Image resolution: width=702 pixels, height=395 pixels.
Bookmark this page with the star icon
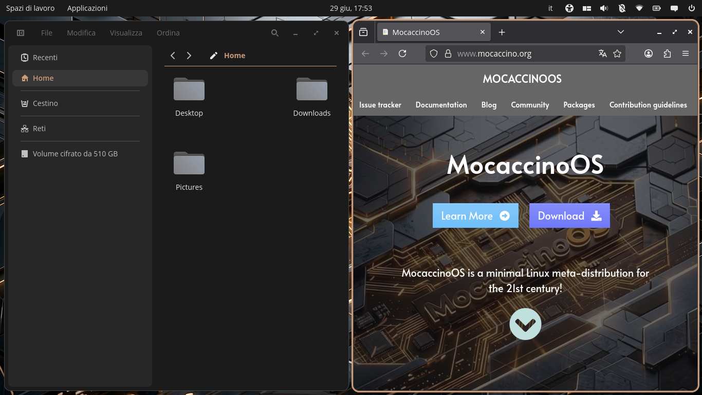click(617, 53)
